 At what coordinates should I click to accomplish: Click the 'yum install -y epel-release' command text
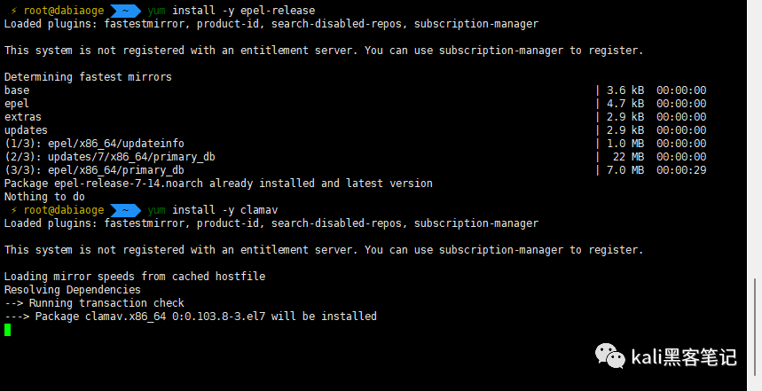232,11
